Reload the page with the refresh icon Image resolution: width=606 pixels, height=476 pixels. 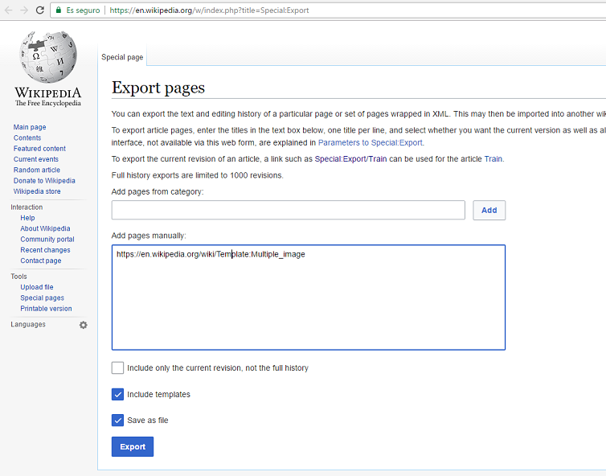click(40, 10)
